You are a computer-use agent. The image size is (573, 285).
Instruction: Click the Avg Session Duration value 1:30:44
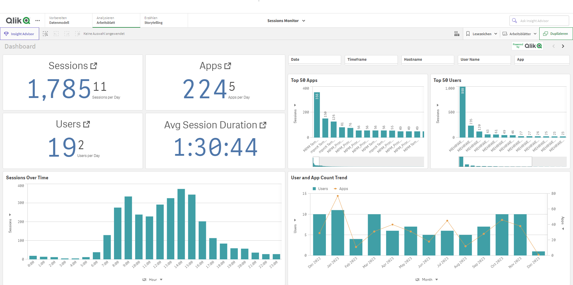(215, 147)
